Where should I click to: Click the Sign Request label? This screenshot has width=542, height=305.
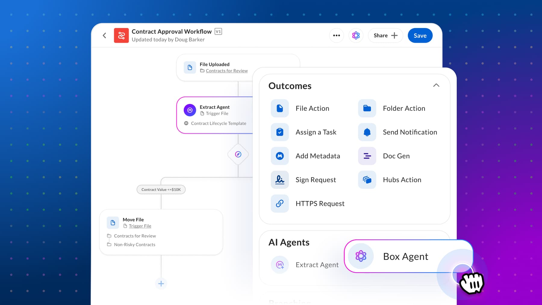pyautogui.click(x=316, y=180)
